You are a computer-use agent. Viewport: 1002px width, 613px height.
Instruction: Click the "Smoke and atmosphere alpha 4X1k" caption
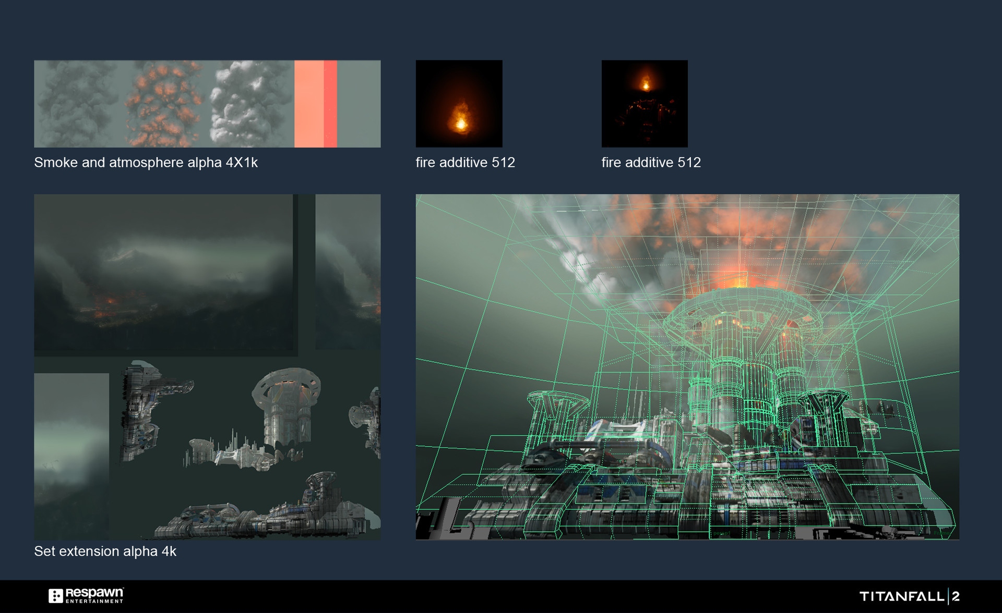tap(146, 163)
